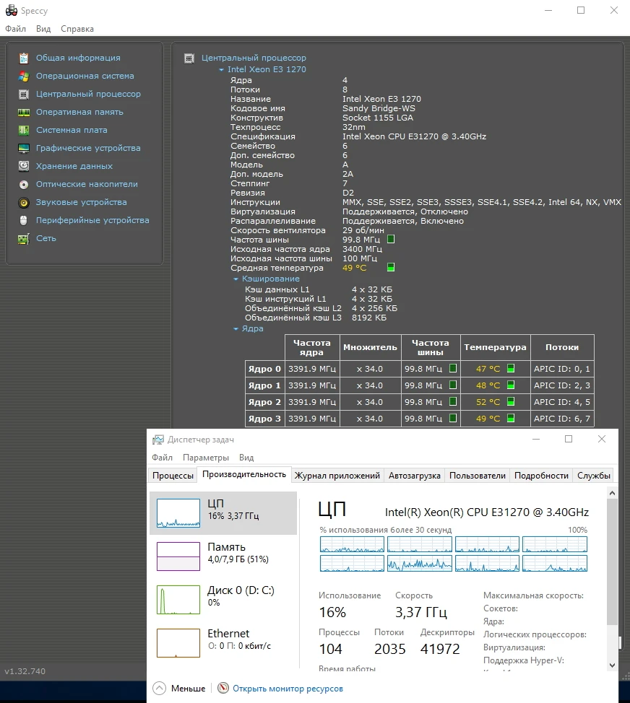
Task: Click the Ядро 2 row header
Action: click(264, 402)
